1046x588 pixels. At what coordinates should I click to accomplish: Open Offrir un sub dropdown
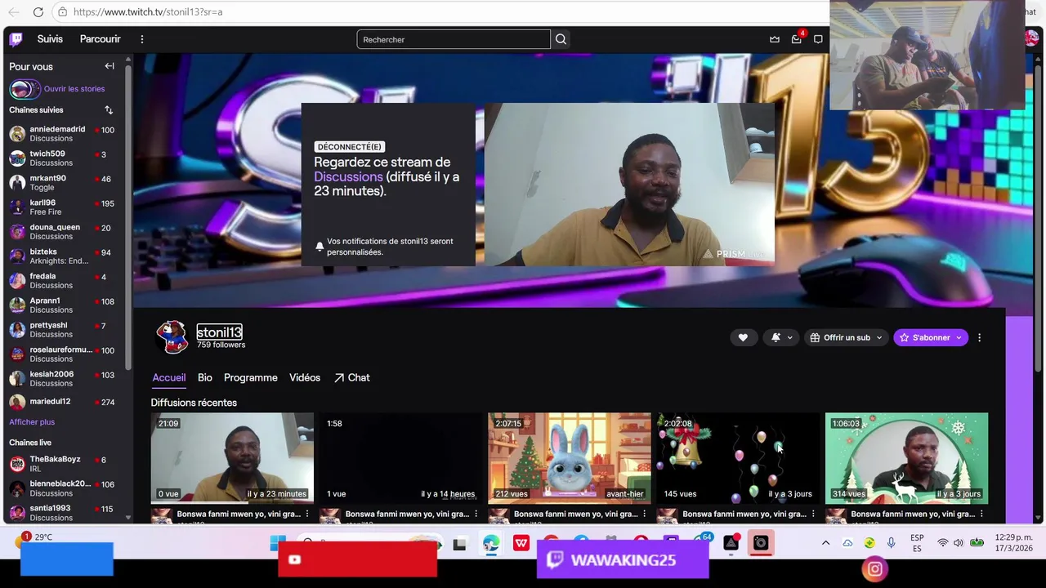(846, 337)
